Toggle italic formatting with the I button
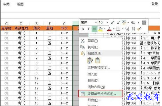 pyautogui.click(x=88, y=29)
